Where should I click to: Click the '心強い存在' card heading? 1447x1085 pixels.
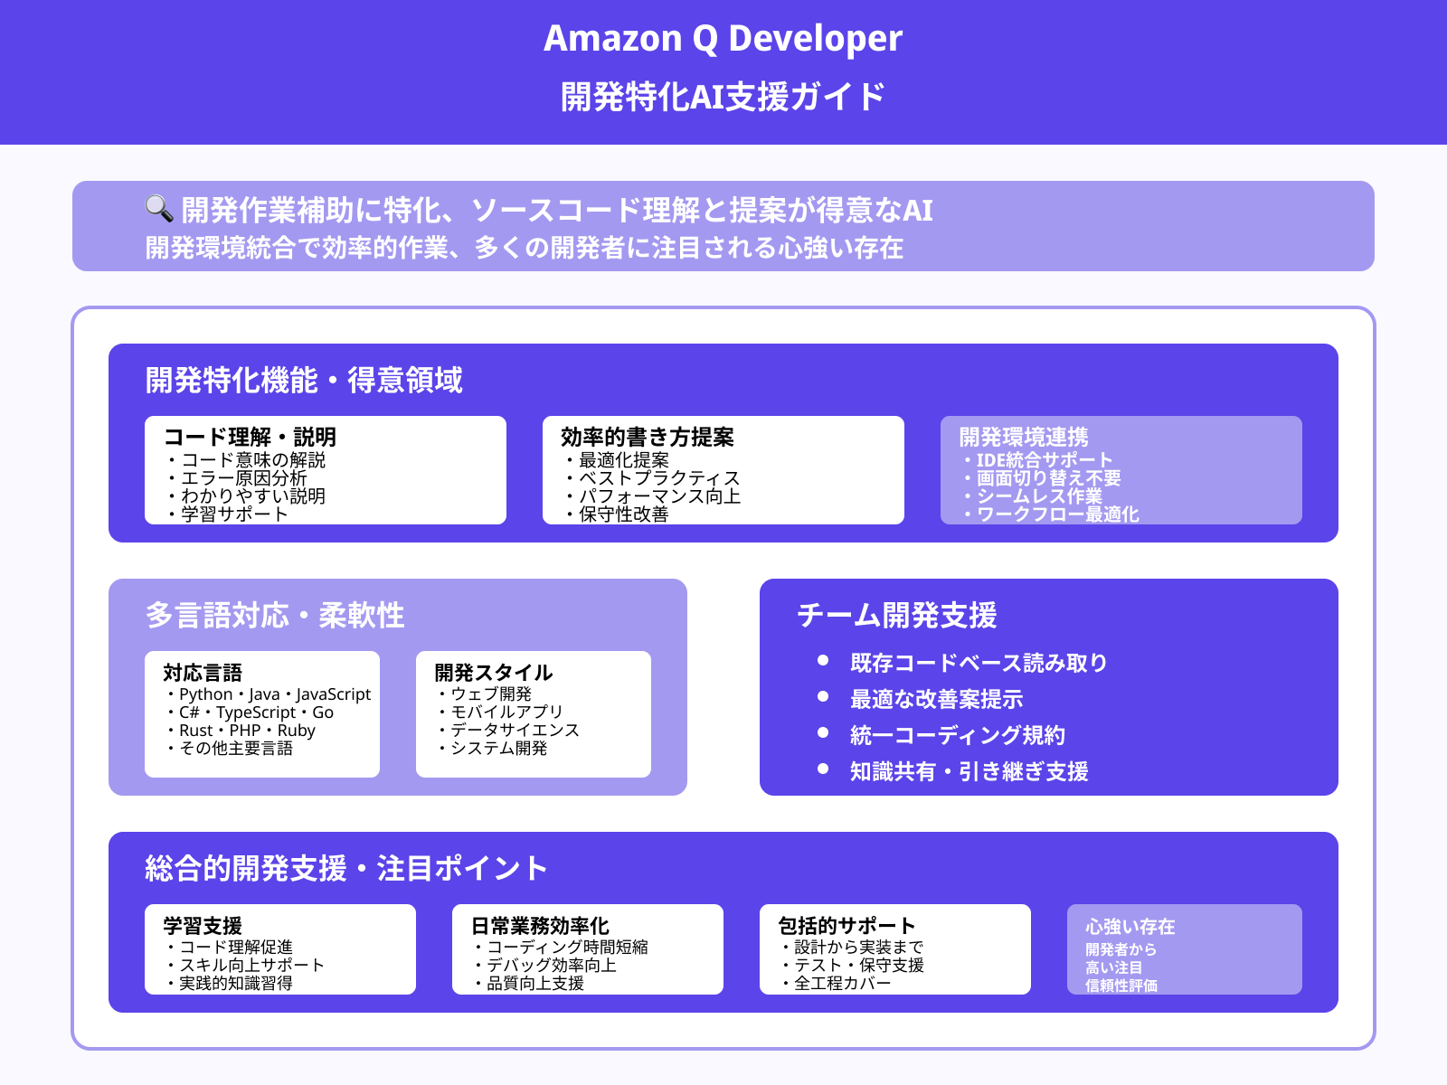[x=1130, y=927]
